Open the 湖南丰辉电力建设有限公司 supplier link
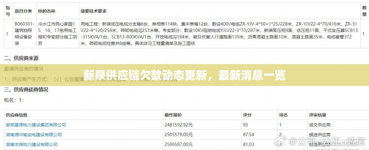Screen dimensions: 369x150 pyautogui.click(x=31, y=144)
